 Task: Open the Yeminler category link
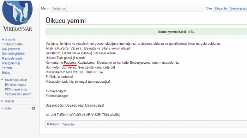click(x=68, y=124)
